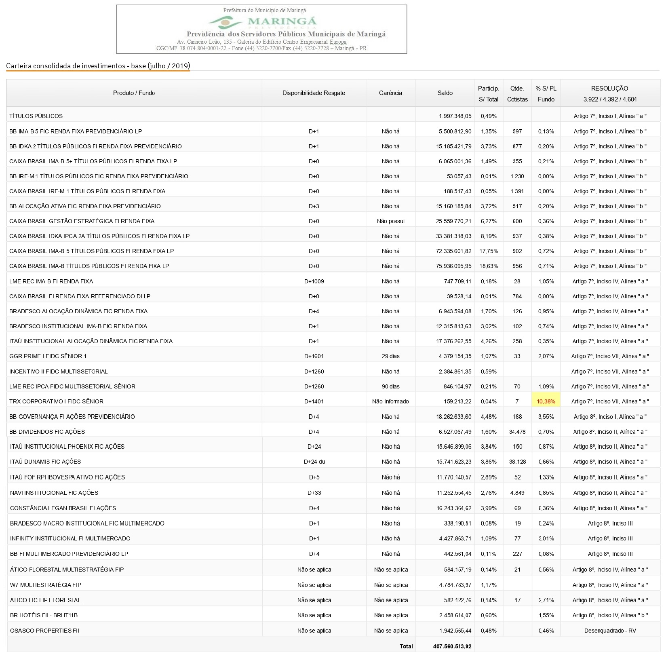Select the TÍTULOS PÚBLICOS row name
The image size is (666, 652).
click(x=36, y=116)
